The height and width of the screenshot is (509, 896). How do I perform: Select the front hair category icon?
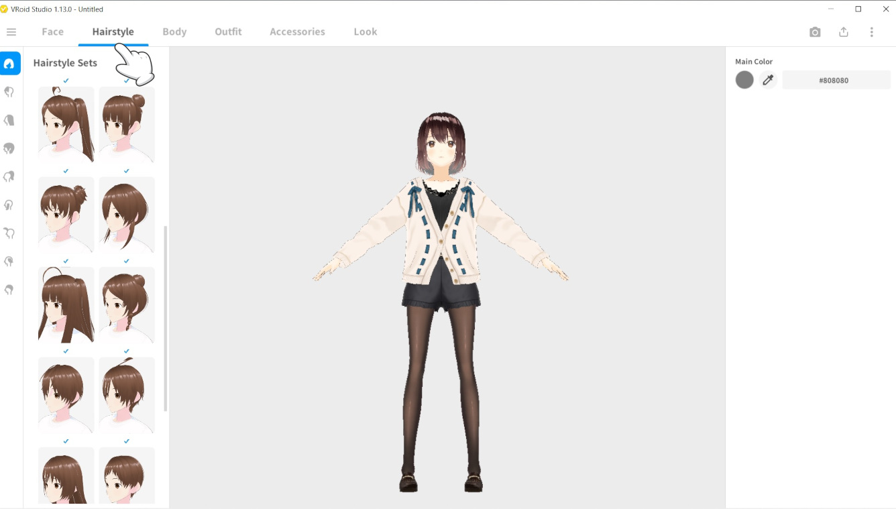pyautogui.click(x=10, y=91)
